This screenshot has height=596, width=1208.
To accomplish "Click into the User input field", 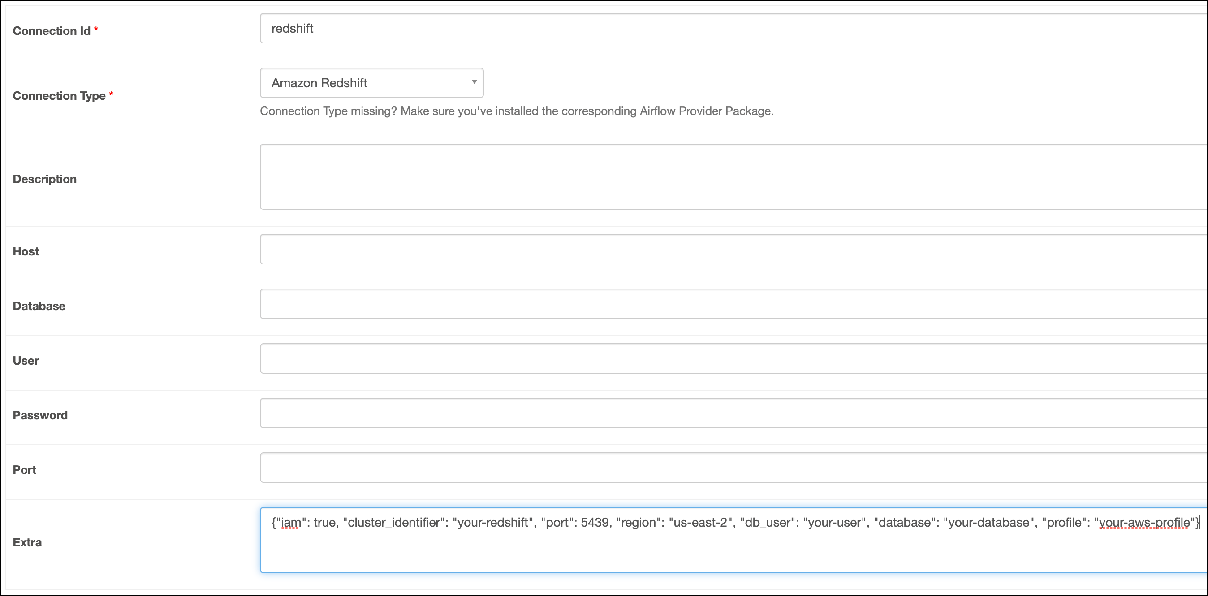I will coord(734,359).
